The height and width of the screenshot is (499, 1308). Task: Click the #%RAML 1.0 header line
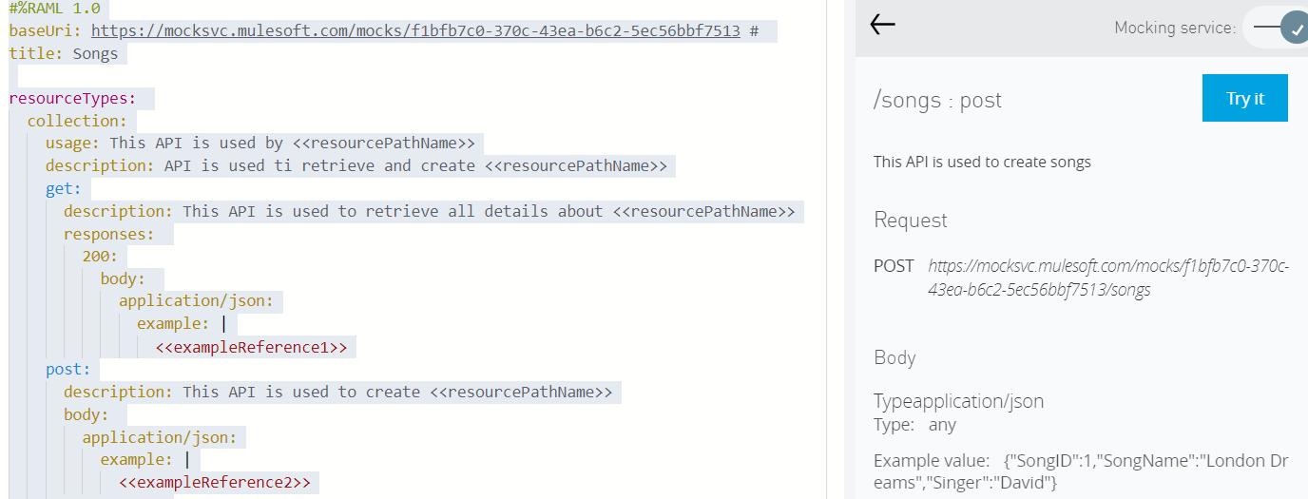(x=54, y=9)
